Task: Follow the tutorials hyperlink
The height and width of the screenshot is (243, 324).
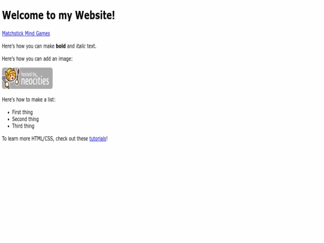Action: pyautogui.click(x=98, y=139)
